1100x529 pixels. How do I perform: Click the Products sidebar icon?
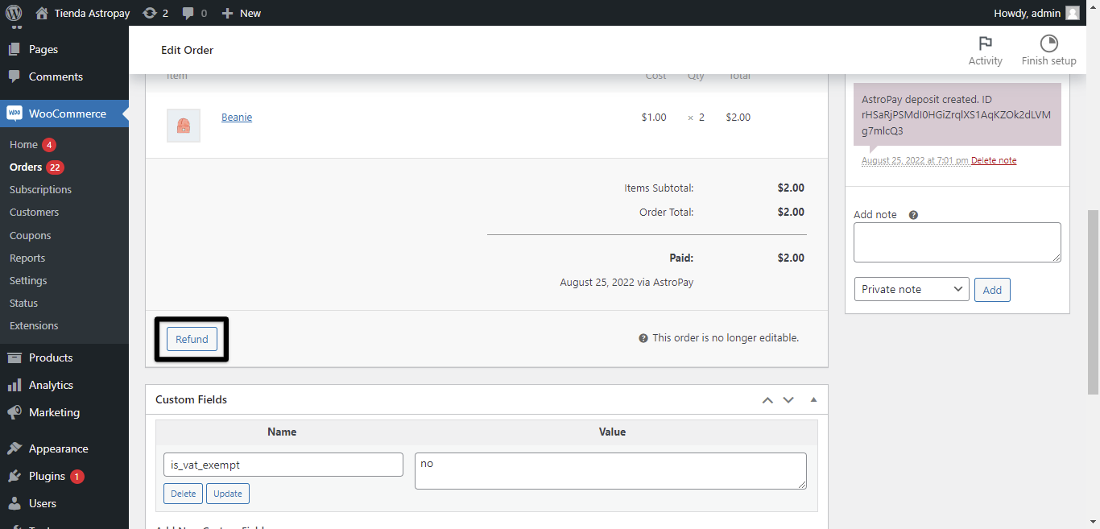[x=14, y=357]
